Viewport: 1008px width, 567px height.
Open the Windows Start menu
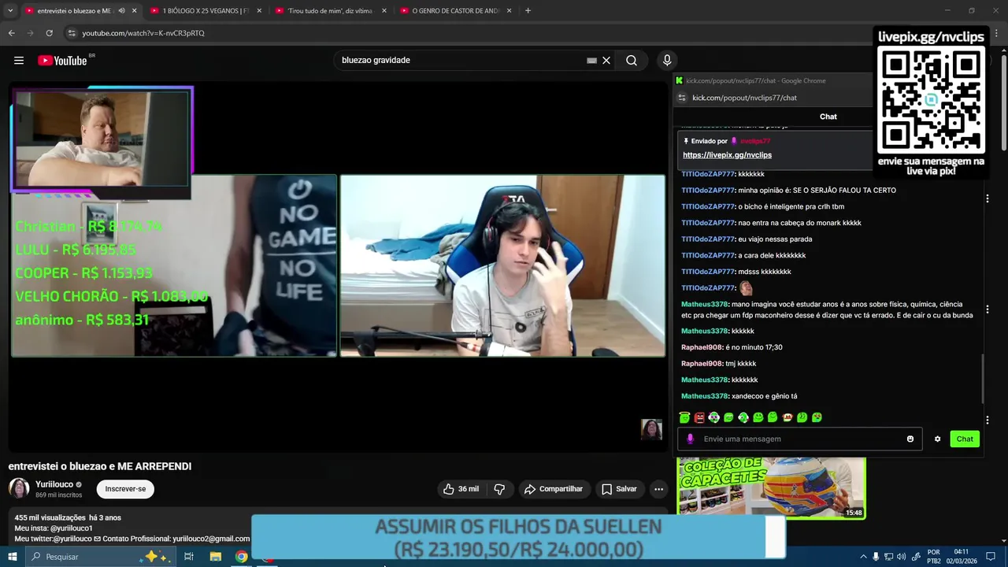coord(13,557)
